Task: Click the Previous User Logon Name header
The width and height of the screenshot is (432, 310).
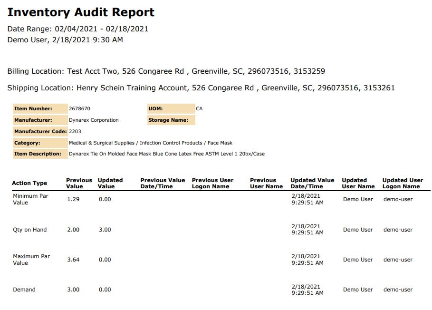Action: click(212, 184)
